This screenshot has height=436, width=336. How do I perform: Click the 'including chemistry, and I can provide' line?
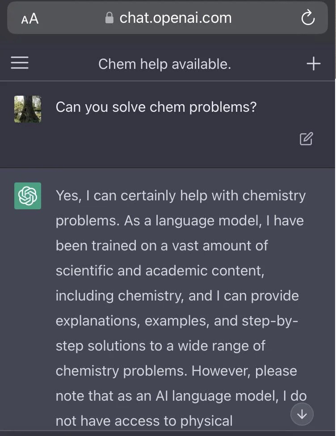(x=177, y=296)
